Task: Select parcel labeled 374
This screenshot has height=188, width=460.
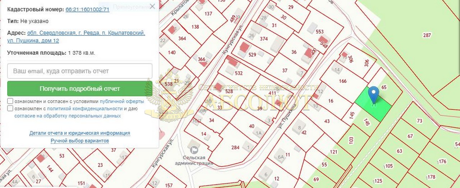Action: (x=264, y=39)
